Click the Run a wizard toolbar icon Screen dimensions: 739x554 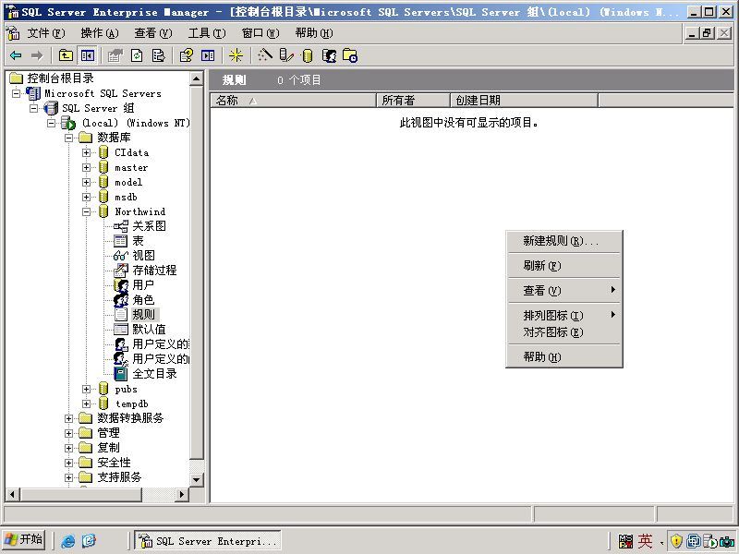click(x=264, y=55)
